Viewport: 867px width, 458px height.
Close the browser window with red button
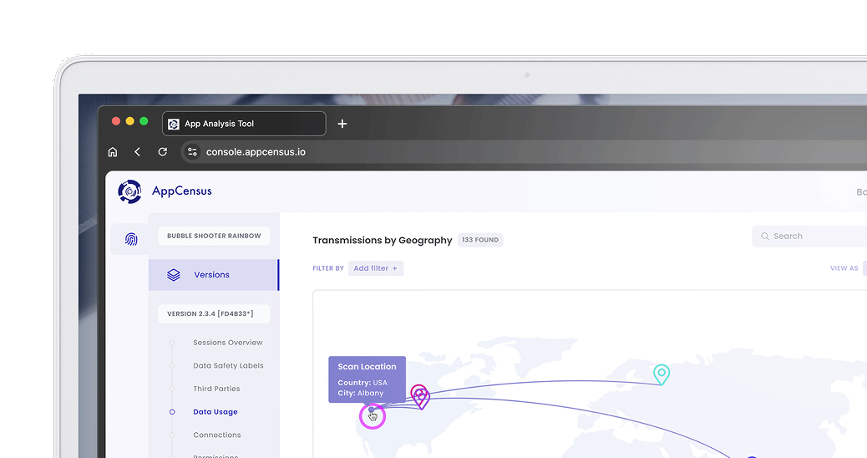coord(116,121)
